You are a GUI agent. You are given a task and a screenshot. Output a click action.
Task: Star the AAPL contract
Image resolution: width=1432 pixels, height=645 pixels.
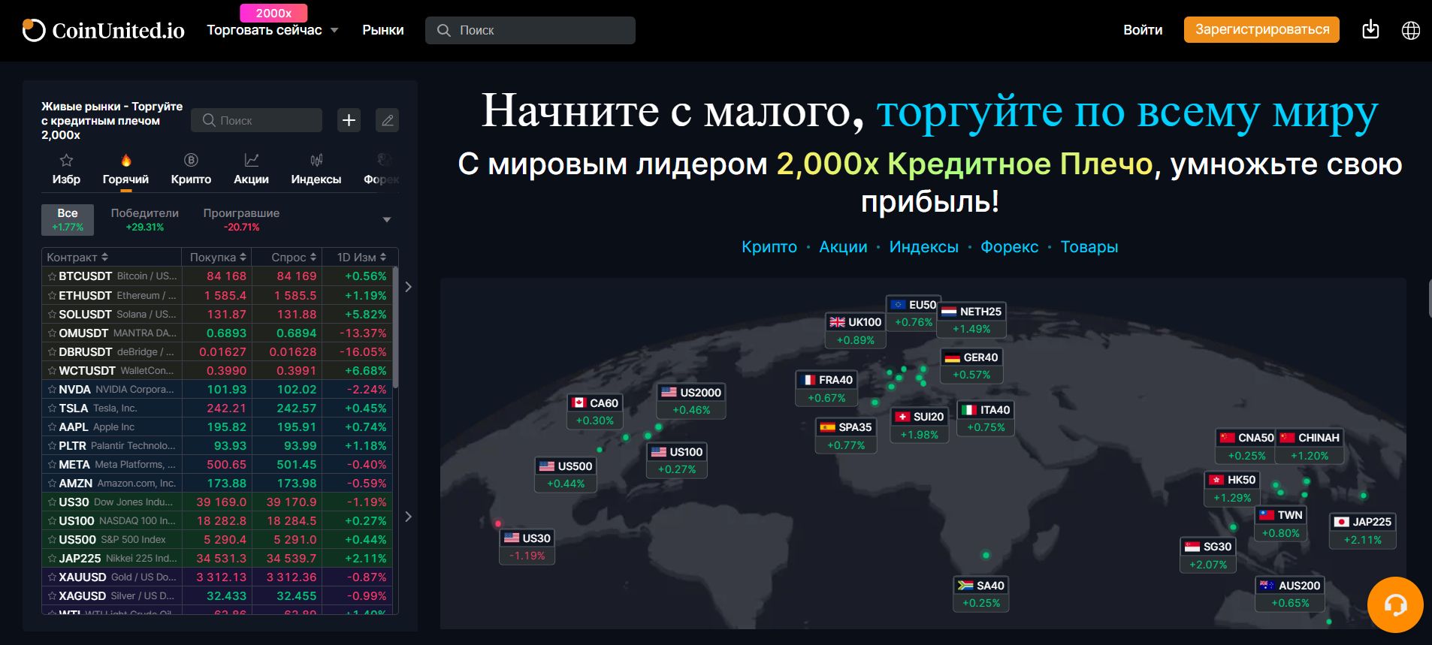[52, 427]
